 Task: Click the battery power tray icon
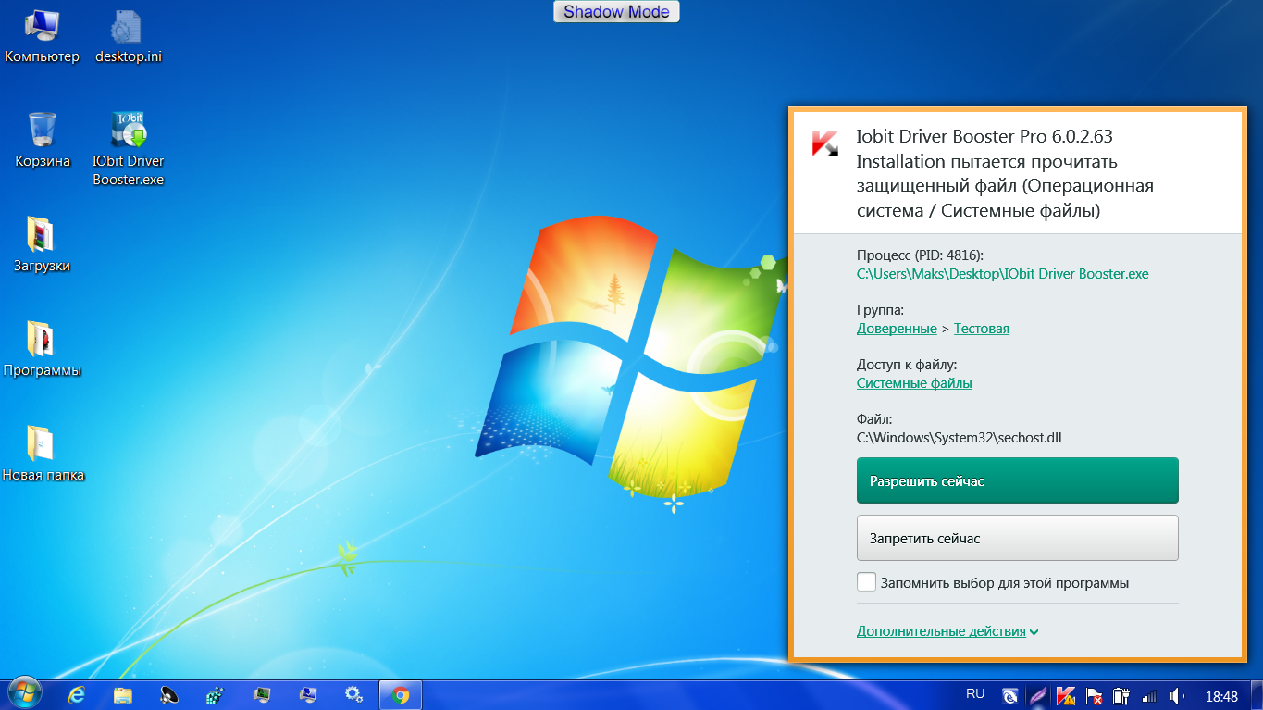point(1121,695)
